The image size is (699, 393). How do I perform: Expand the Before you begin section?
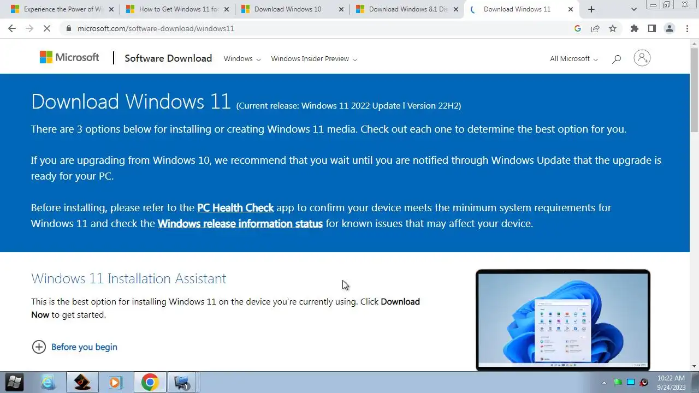[x=75, y=347]
